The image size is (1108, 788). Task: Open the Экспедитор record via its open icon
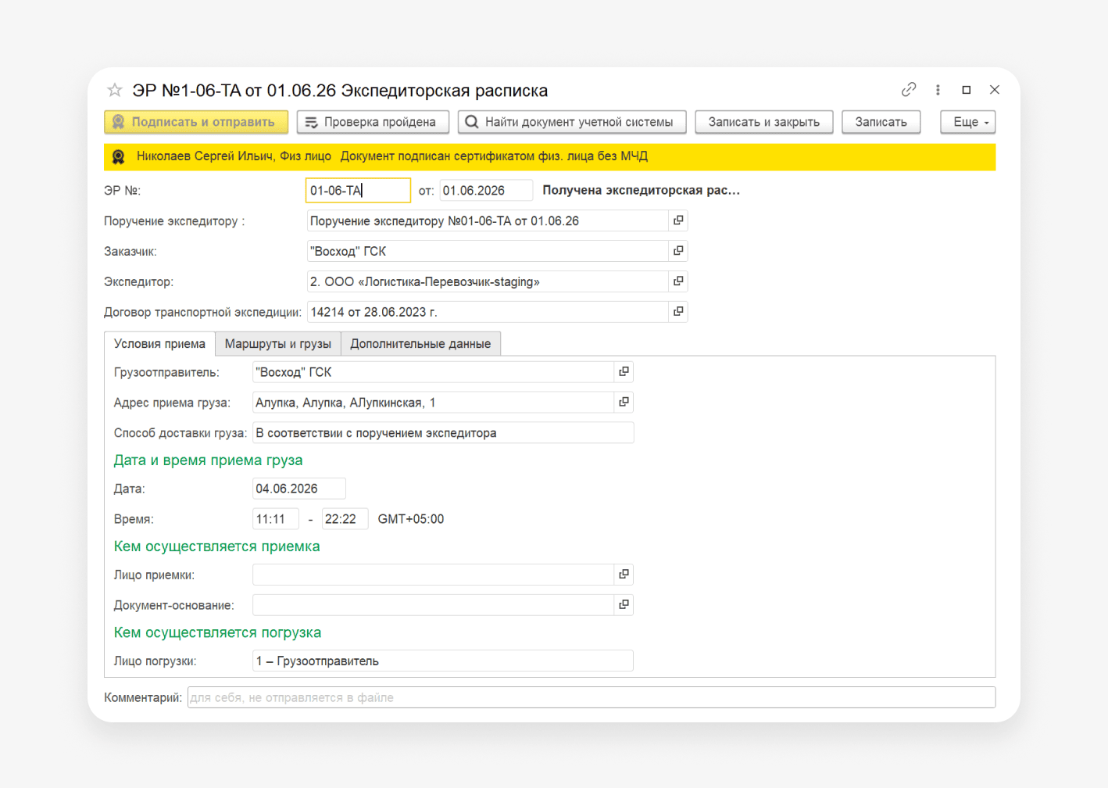tap(678, 281)
